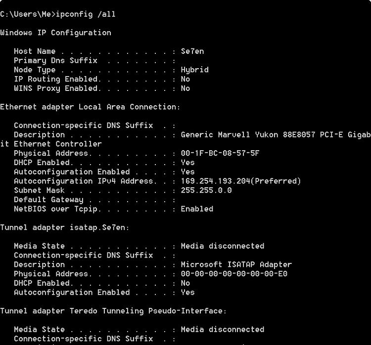Click the Node Type value Hybrid
The width and height of the screenshot is (371, 345).
(195, 70)
